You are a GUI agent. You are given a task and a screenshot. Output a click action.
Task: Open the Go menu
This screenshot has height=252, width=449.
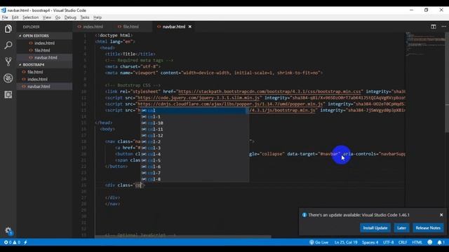(x=58, y=17)
